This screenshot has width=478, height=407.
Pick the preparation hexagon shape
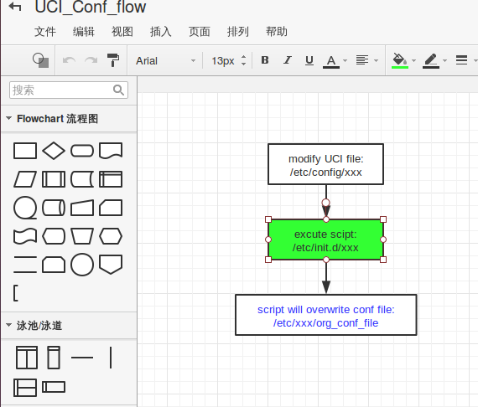tap(111, 236)
